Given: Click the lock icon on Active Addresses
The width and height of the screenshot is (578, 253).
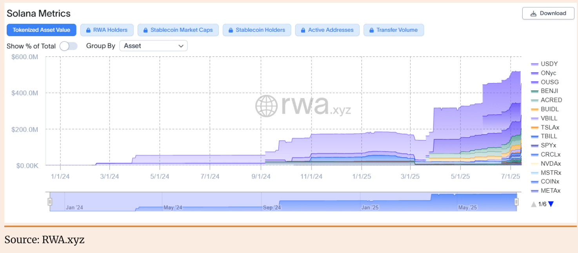Looking at the screenshot, I should coord(303,30).
